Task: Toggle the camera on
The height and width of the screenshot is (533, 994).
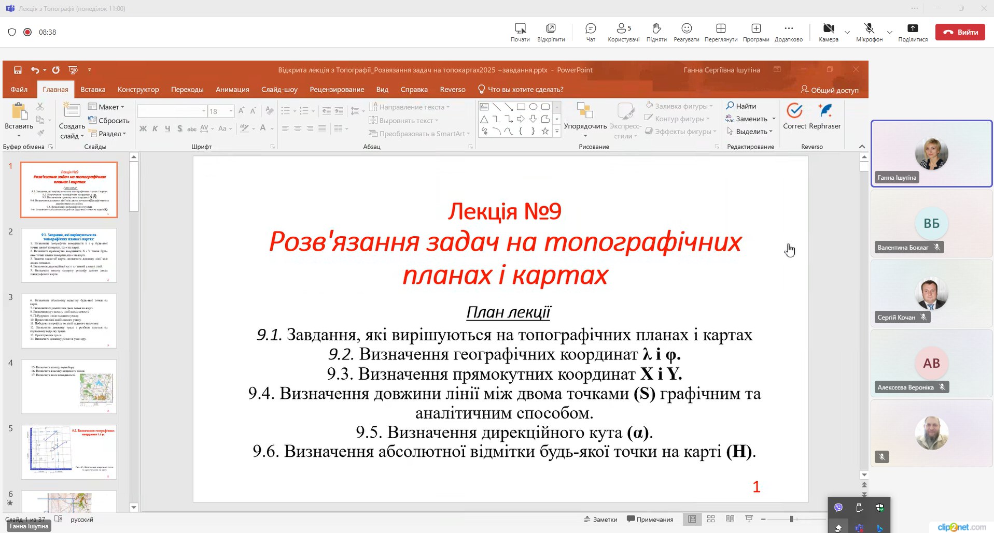Action: coord(828,32)
